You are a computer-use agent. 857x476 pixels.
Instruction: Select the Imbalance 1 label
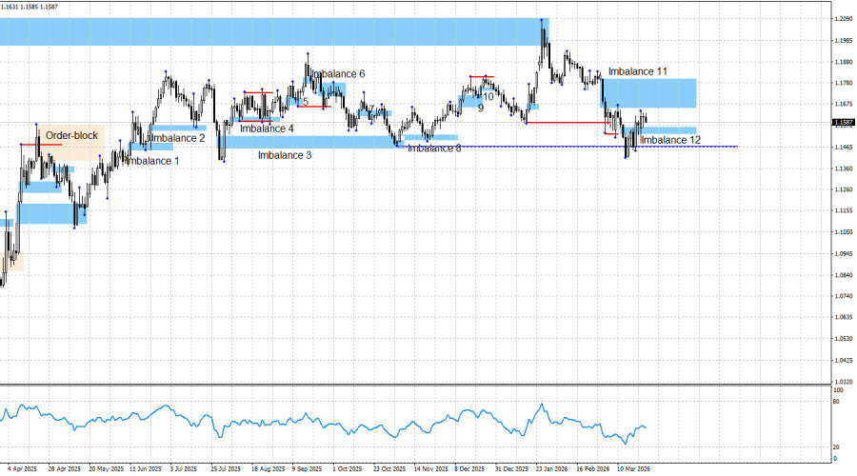[151, 161]
